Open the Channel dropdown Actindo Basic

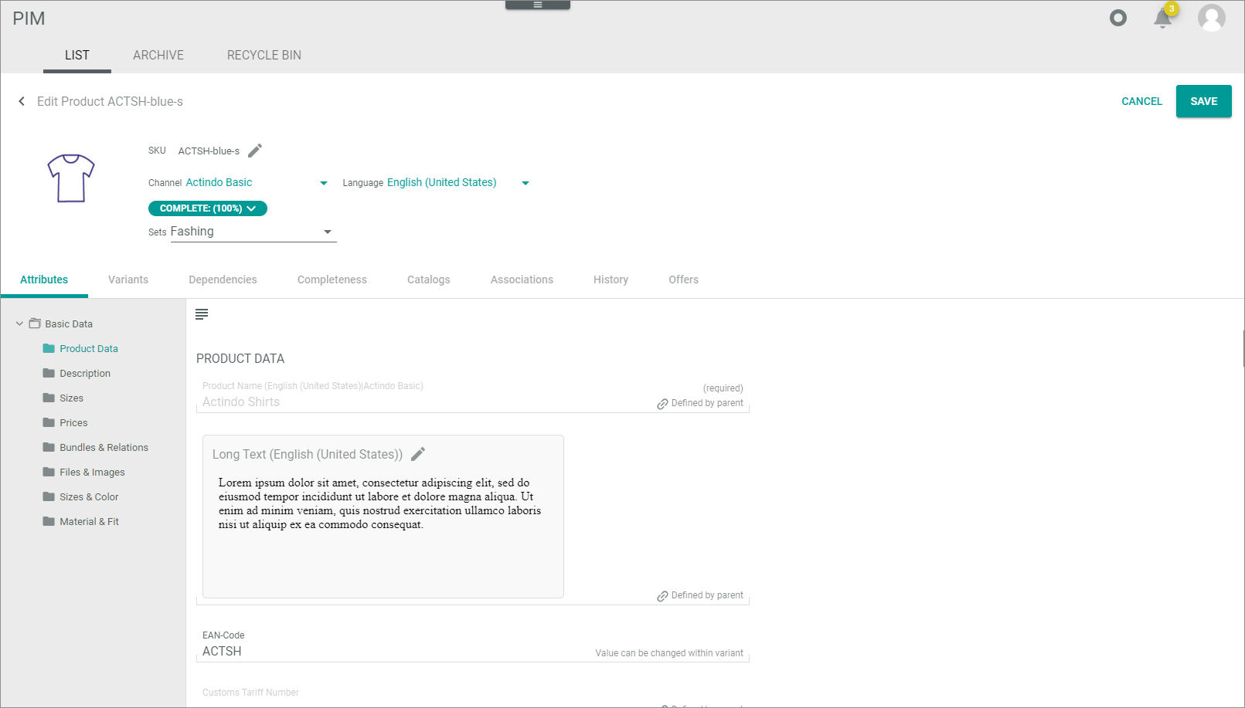coord(323,183)
